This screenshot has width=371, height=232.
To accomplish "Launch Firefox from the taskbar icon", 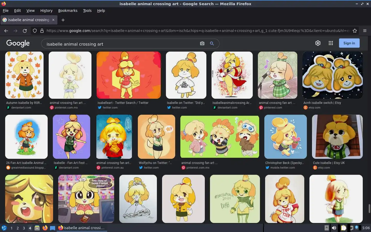I will [45, 228].
